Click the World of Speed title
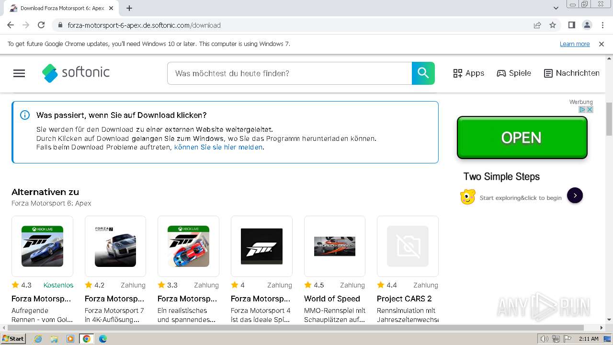 coord(332,299)
